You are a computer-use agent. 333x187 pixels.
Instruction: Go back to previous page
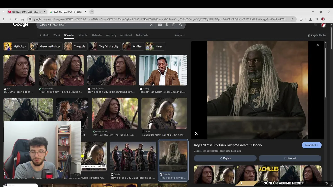point(4,19)
